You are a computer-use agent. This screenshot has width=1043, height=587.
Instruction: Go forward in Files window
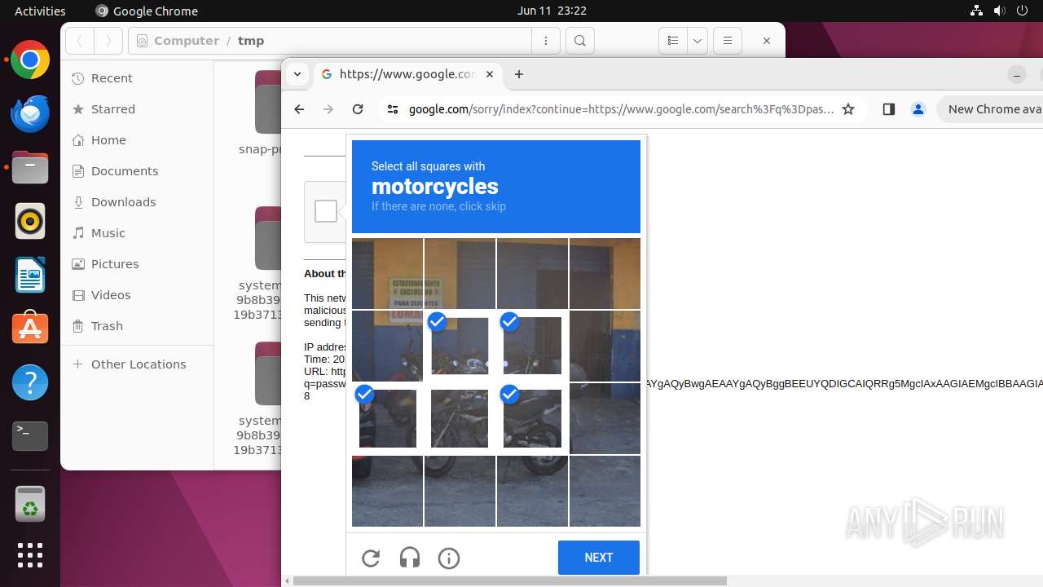[108, 41]
